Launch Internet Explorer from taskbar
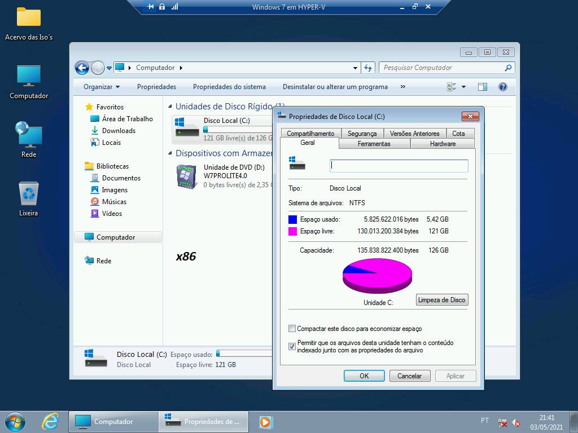578x433 pixels. coord(50,422)
